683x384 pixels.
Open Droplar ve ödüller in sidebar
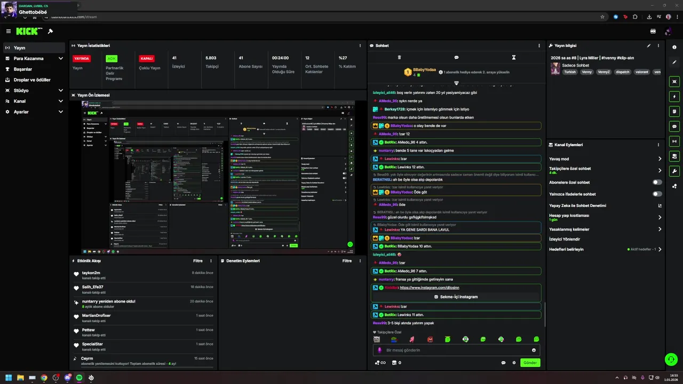pos(34,80)
